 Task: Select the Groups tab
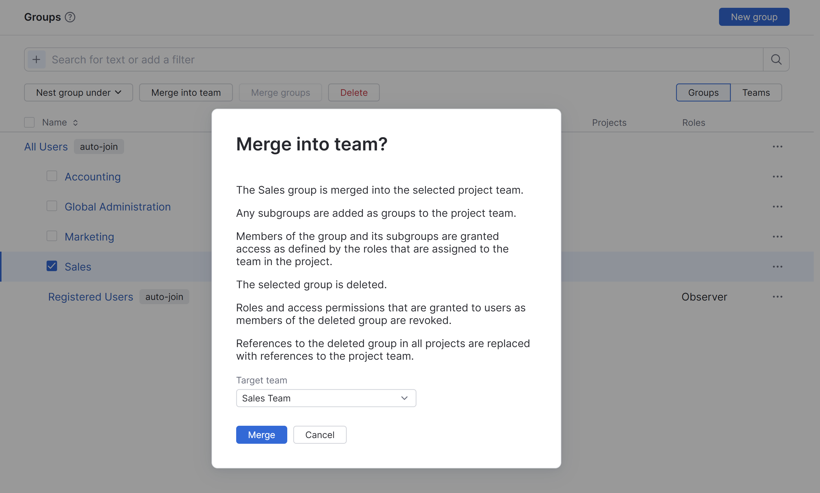tap(703, 92)
